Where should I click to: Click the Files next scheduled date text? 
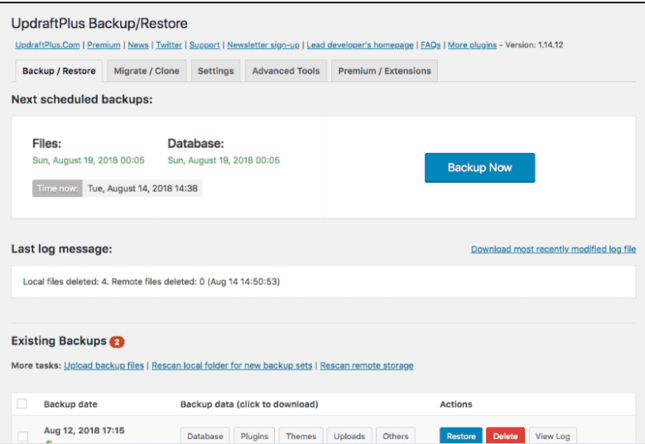[89, 160]
